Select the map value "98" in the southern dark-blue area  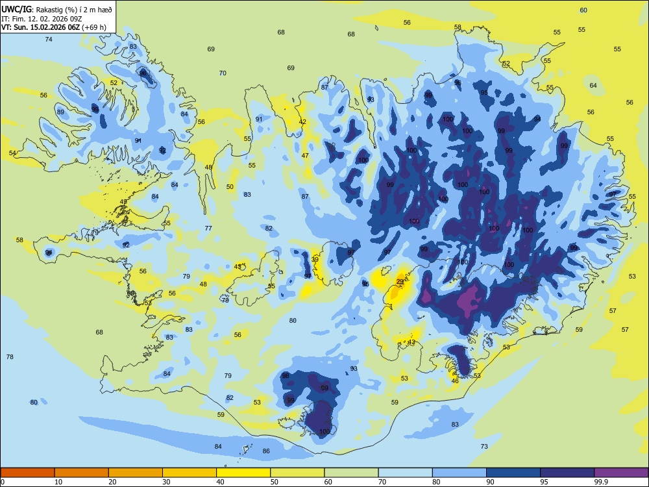tap(286, 375)
